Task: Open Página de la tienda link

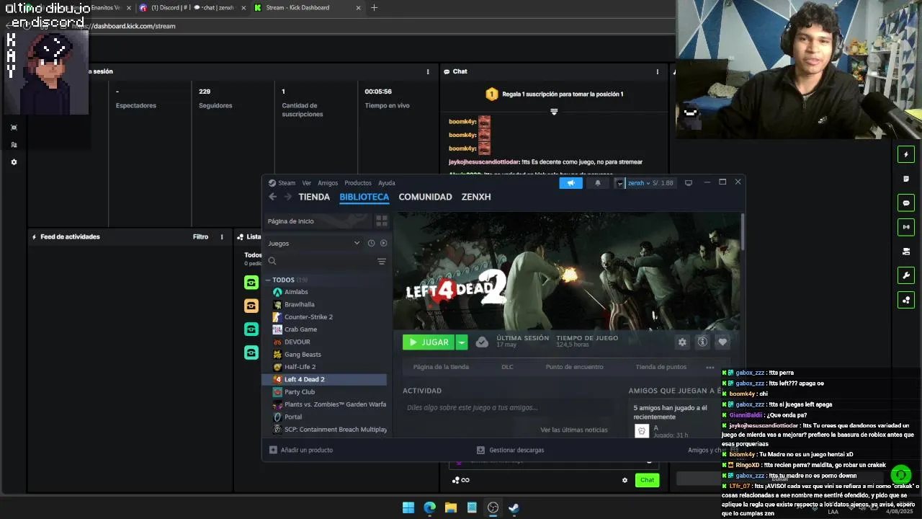Action: pos(441,367)
